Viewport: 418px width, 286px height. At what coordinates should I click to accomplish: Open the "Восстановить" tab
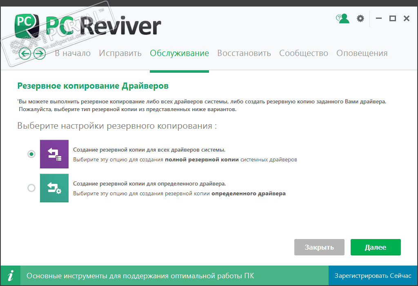click(244, 53)
